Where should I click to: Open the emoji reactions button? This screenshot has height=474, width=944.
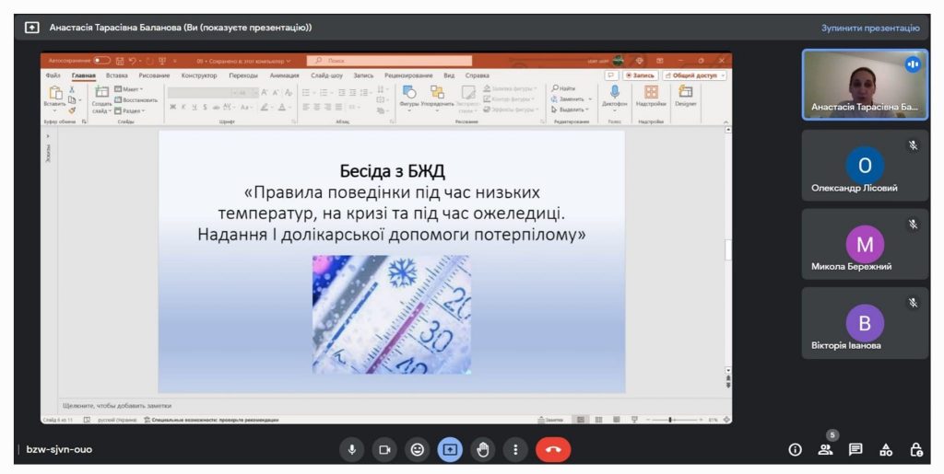417,449
